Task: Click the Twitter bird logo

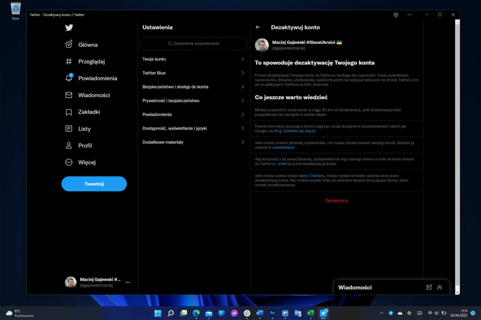Action: [x=69, y=27]
